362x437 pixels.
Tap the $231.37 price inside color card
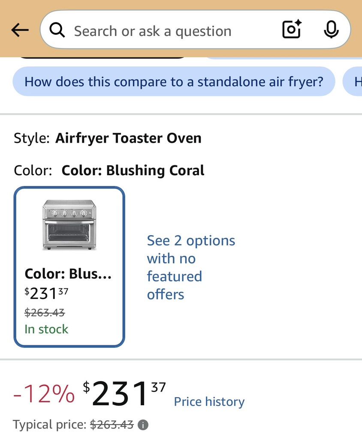(x=46, y=293)
